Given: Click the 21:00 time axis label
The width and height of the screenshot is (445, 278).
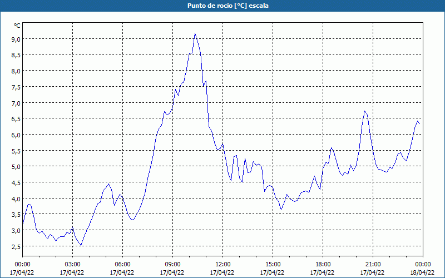Looking at the screenshot, I should [x=373, y=265].
